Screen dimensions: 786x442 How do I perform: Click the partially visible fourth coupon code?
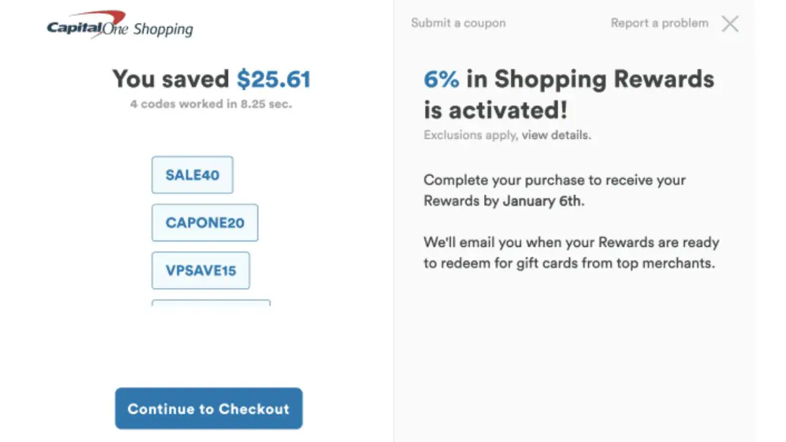211,306
